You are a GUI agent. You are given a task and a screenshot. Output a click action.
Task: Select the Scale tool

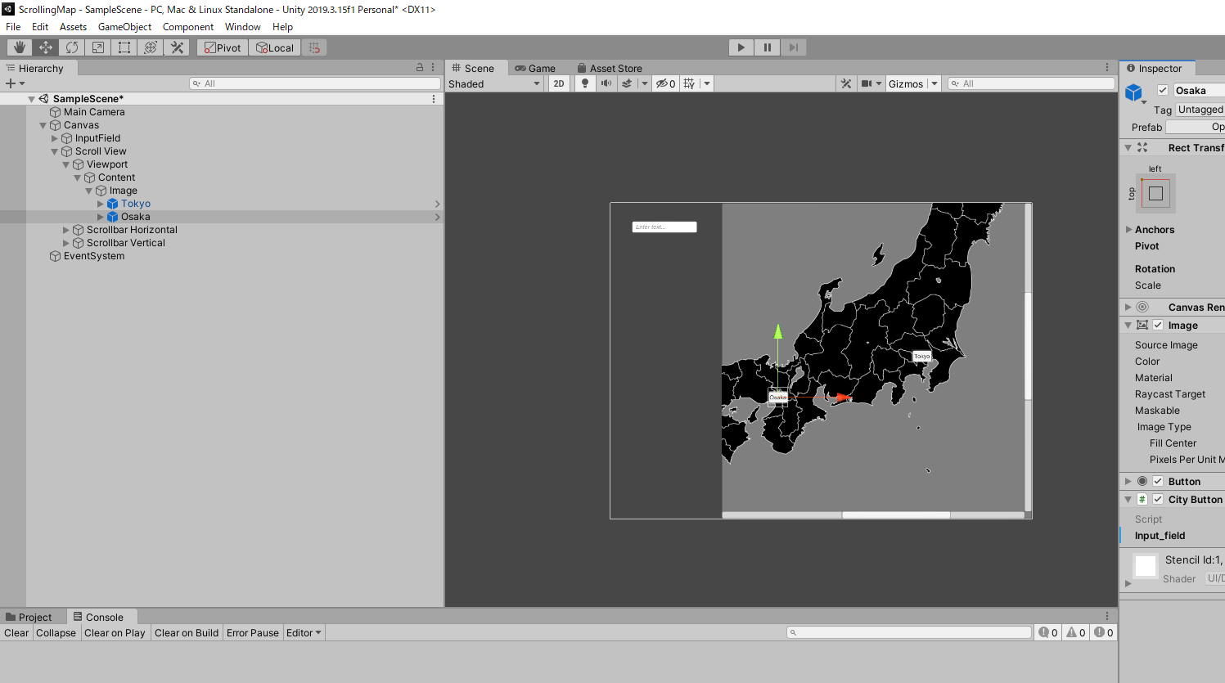pos(98,47)
